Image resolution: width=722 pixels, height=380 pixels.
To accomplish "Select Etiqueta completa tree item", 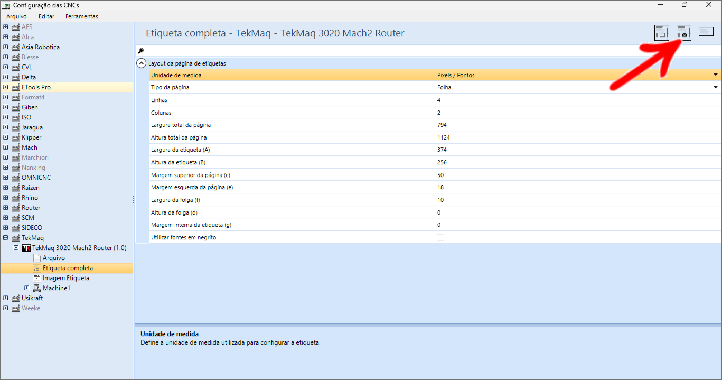I will coord(68,268).
